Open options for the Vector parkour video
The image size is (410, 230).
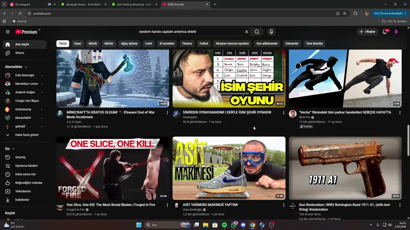coord(400,113)
